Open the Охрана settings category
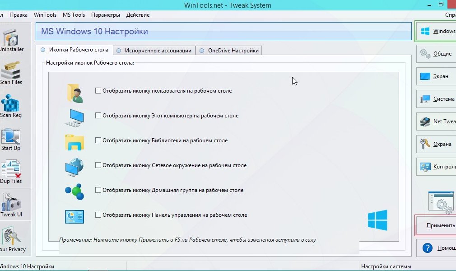Screen dimensions: 456x271 (436, 144)
